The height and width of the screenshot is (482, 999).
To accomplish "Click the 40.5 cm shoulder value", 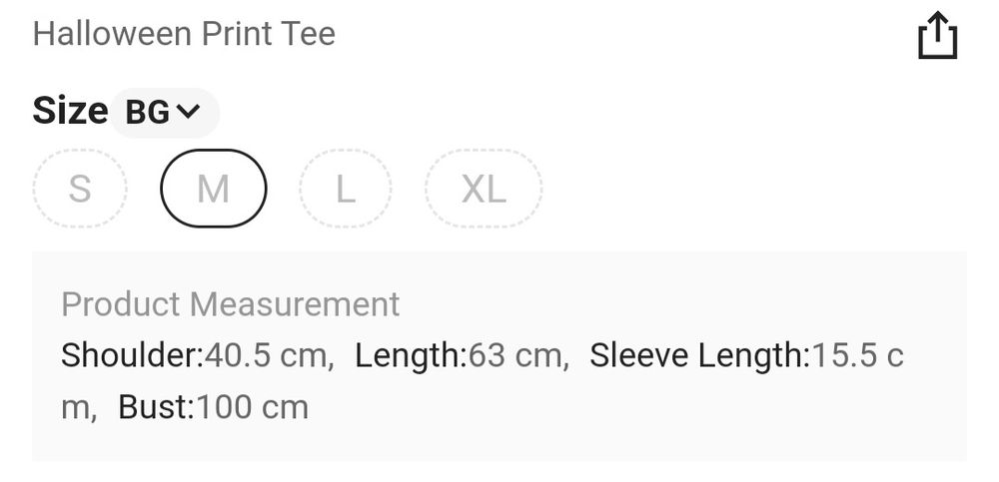I will pos(267,355).
